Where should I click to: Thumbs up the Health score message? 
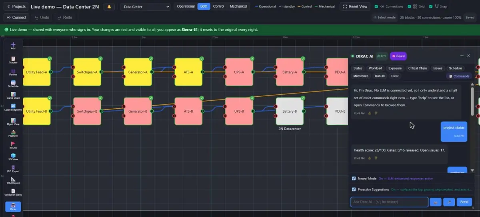[x=370, y=158]
